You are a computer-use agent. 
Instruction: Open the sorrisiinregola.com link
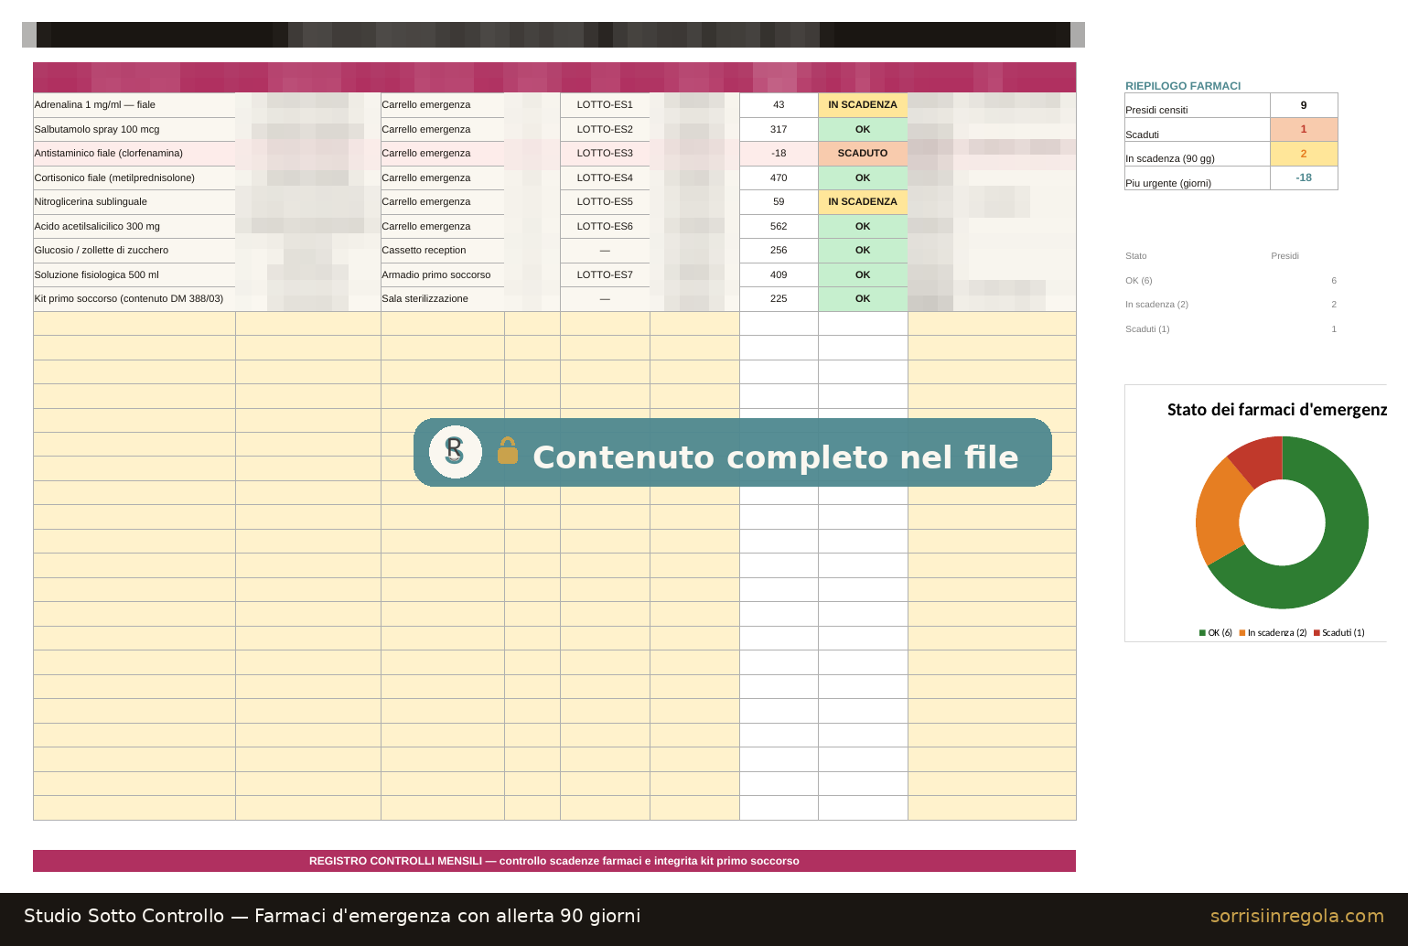click(1296, 916)
